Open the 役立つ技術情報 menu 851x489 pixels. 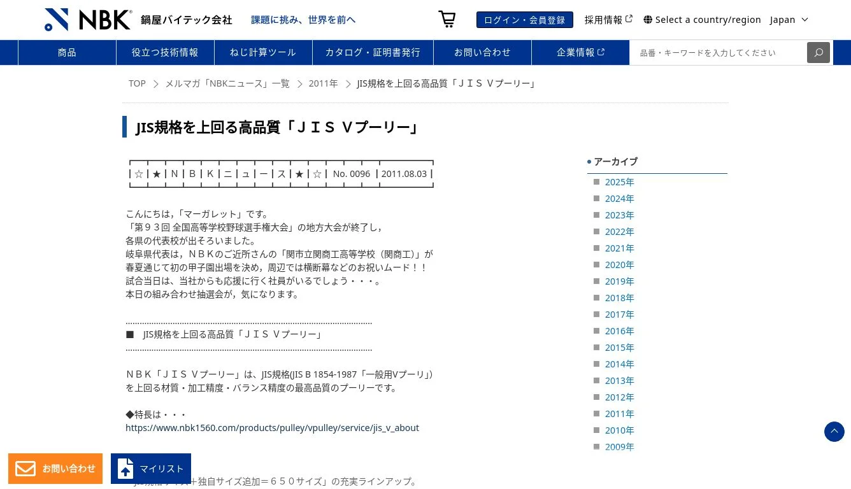coord(165,52)
